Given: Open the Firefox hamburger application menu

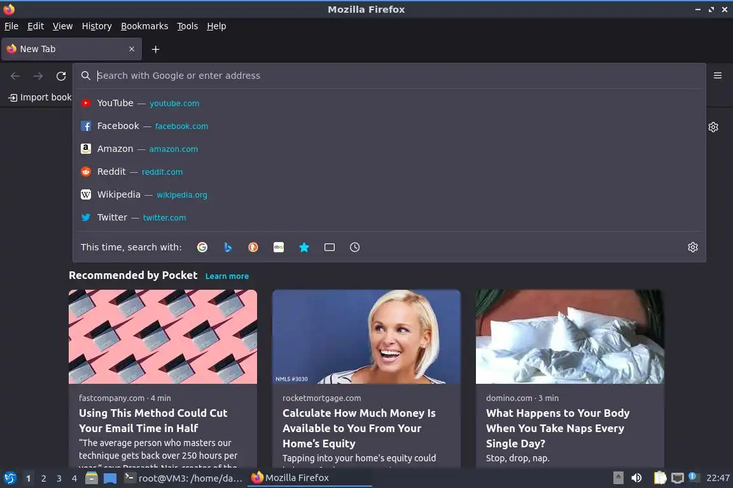Looking at the screenshot, I should [x=718, y=76].
